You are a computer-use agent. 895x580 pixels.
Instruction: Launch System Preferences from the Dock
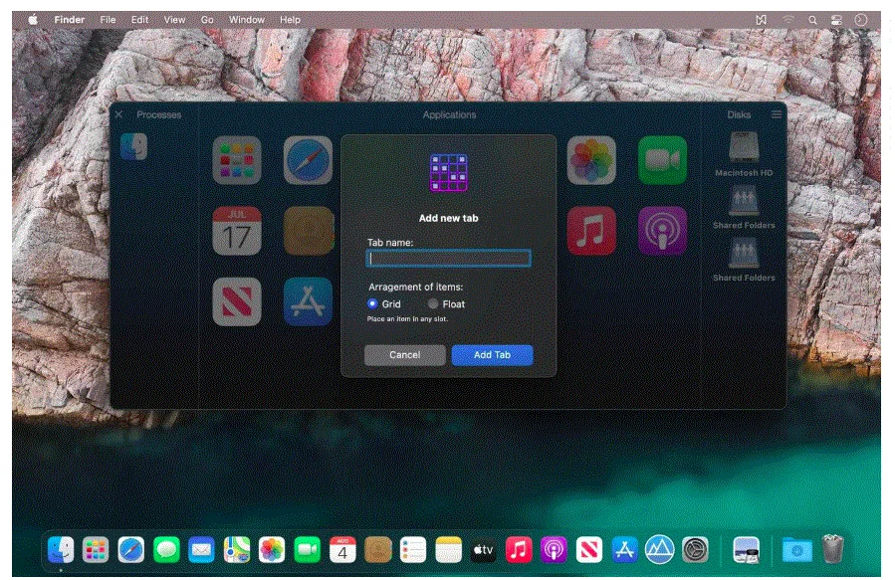coord(695,550)
